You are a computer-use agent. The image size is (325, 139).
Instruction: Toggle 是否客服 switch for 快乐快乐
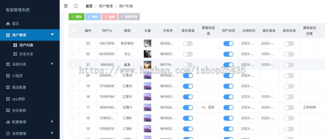pos(188,43)
